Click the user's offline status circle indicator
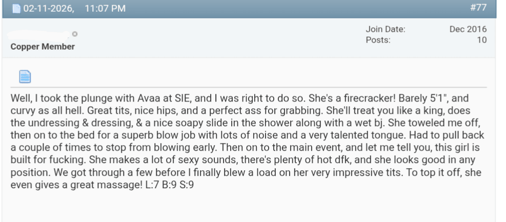This screenshot has height=222, width=506. coord(75,34)
